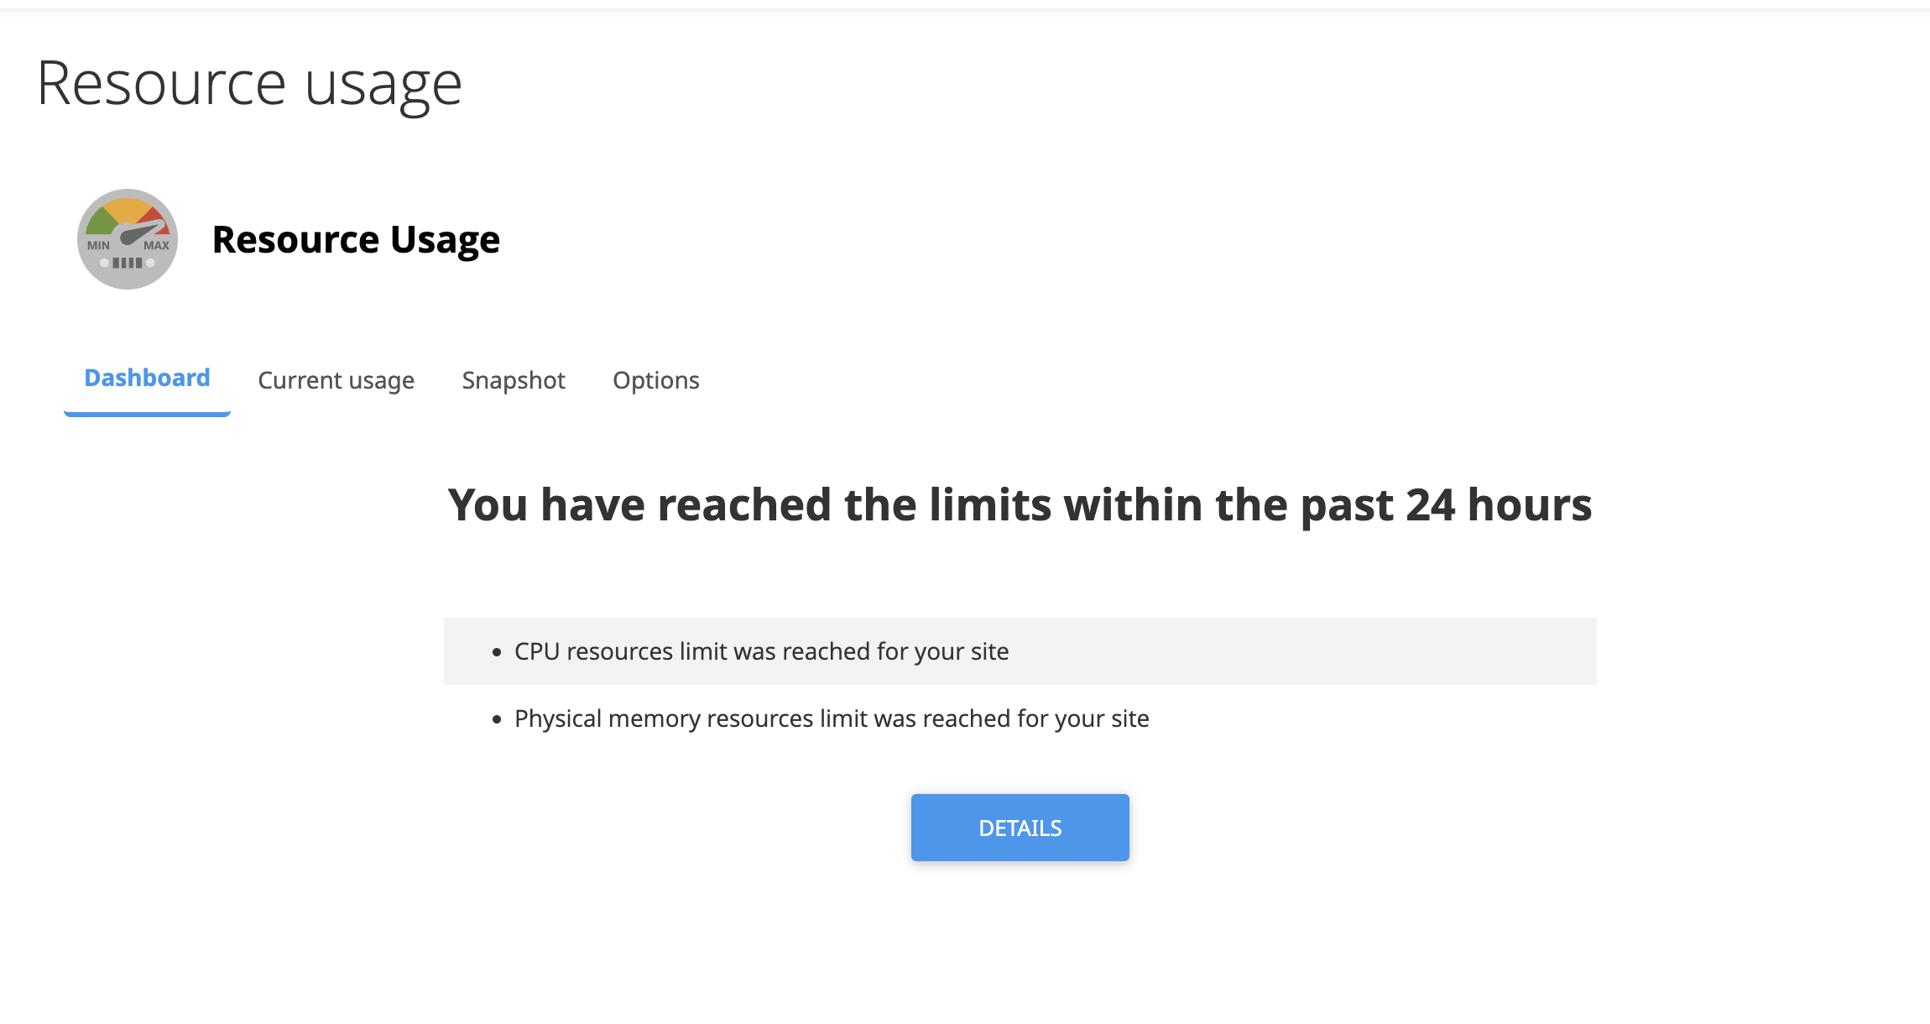Click the blue underline beneath the Dashboard tab
The height and width of the screenshot is (1024, 1930).
pyautogui.click(x=147, y=414)
